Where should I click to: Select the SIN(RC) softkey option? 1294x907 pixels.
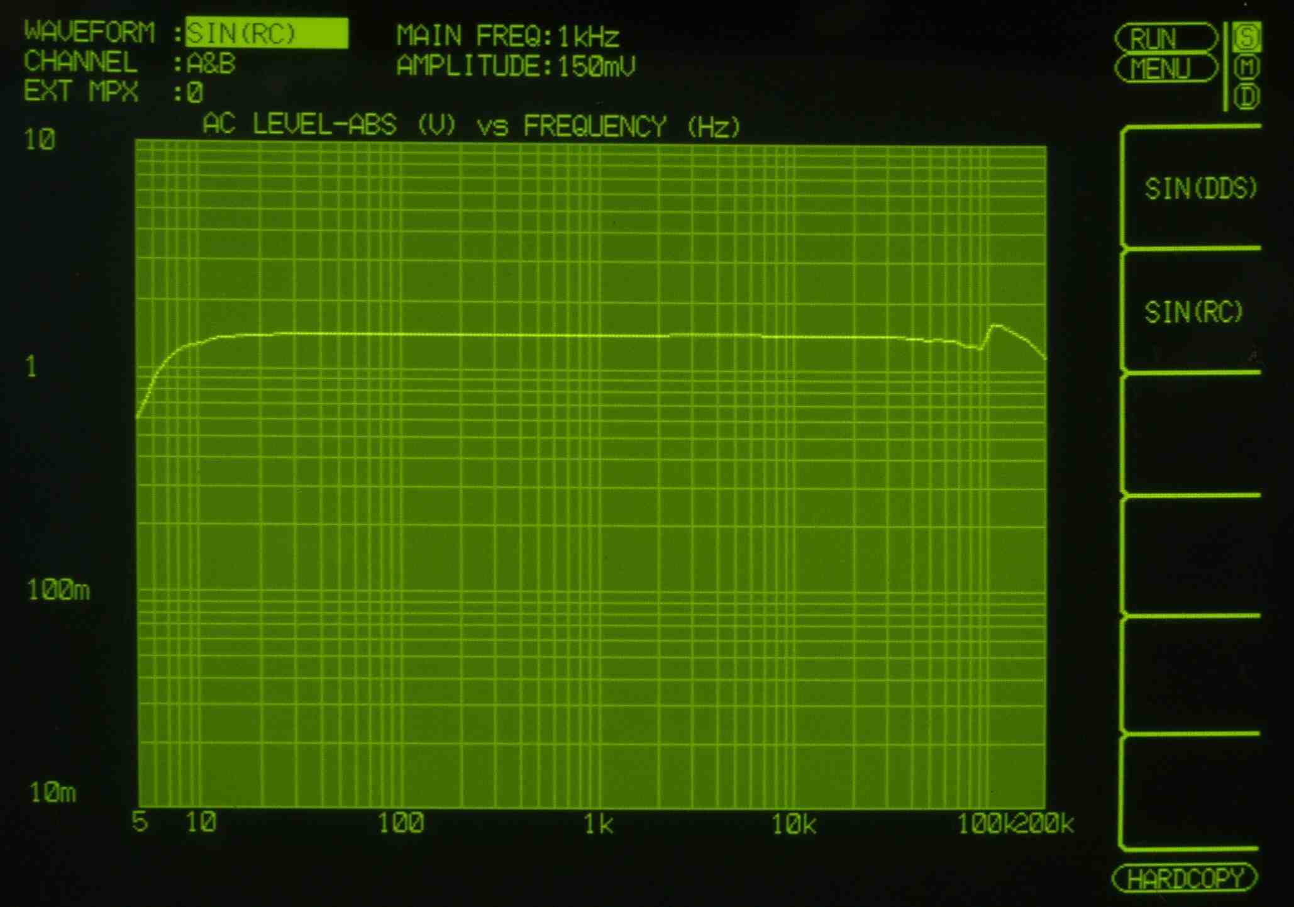(x=1193, y=312)
